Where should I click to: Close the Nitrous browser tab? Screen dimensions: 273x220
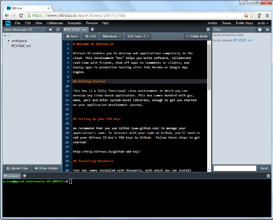point(48,8)
